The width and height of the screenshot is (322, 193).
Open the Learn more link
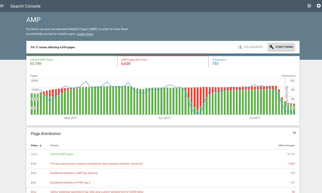coord(85,34)
